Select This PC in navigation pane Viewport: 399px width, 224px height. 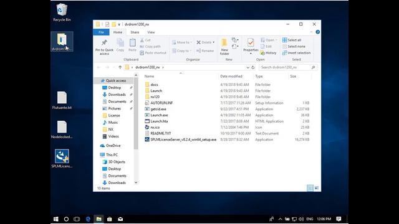point(112,155)
